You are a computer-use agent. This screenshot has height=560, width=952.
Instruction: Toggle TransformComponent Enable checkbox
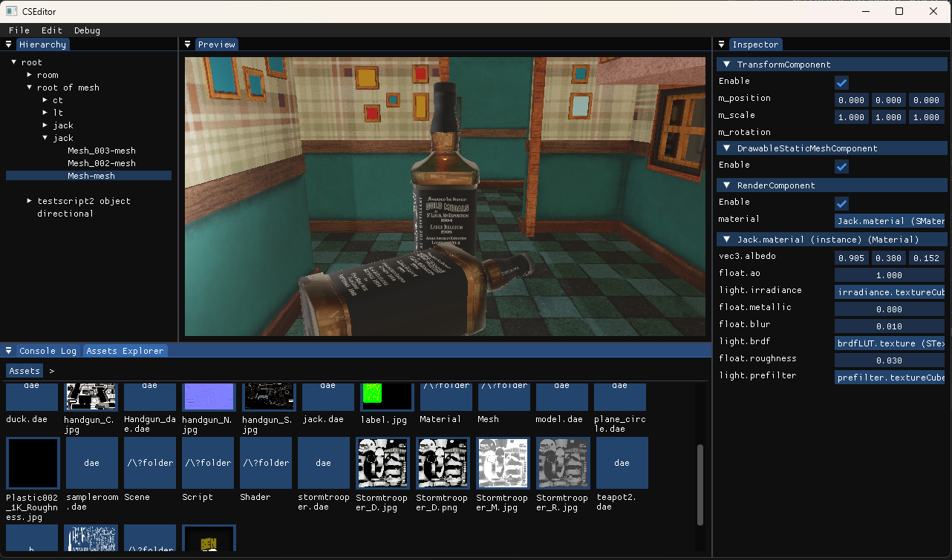coord(841,82)
